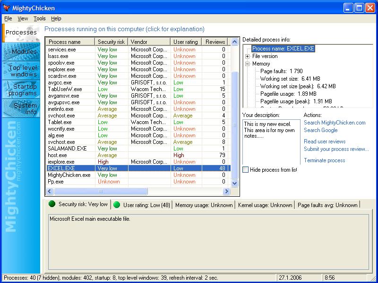Click the horizontal scrollbar thumb of process list
The width and height of the screenshot is (378, 283).
point(101,191)
